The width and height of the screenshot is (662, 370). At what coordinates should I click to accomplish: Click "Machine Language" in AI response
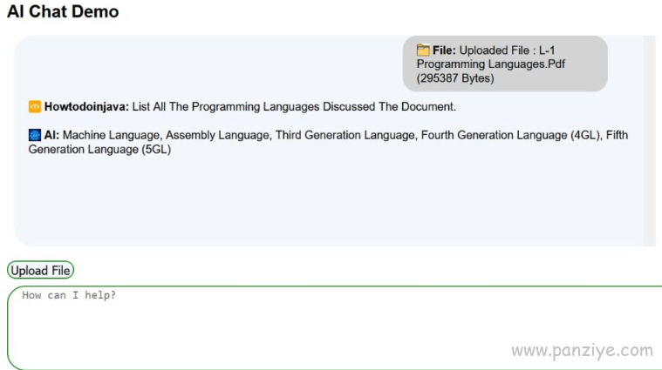pyautogui.click(x=111, y=135)
